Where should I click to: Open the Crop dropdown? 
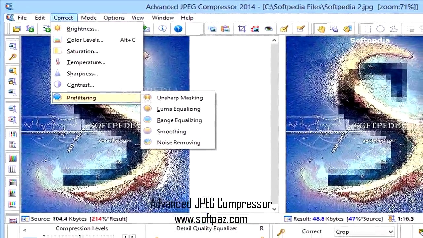364,232
